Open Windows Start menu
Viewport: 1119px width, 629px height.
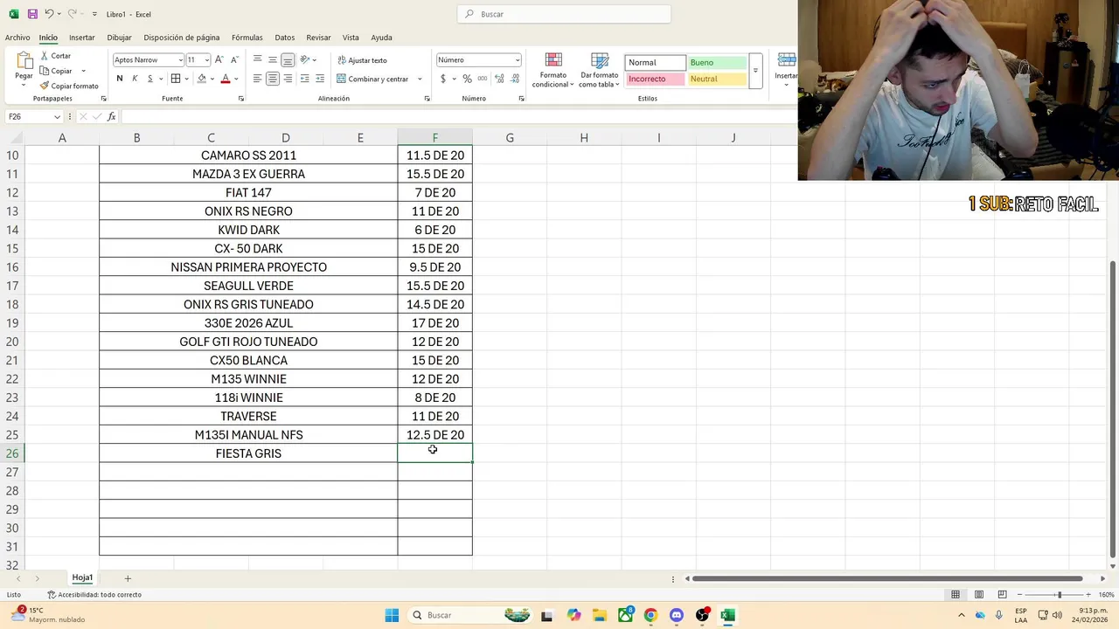pos(392,615)
